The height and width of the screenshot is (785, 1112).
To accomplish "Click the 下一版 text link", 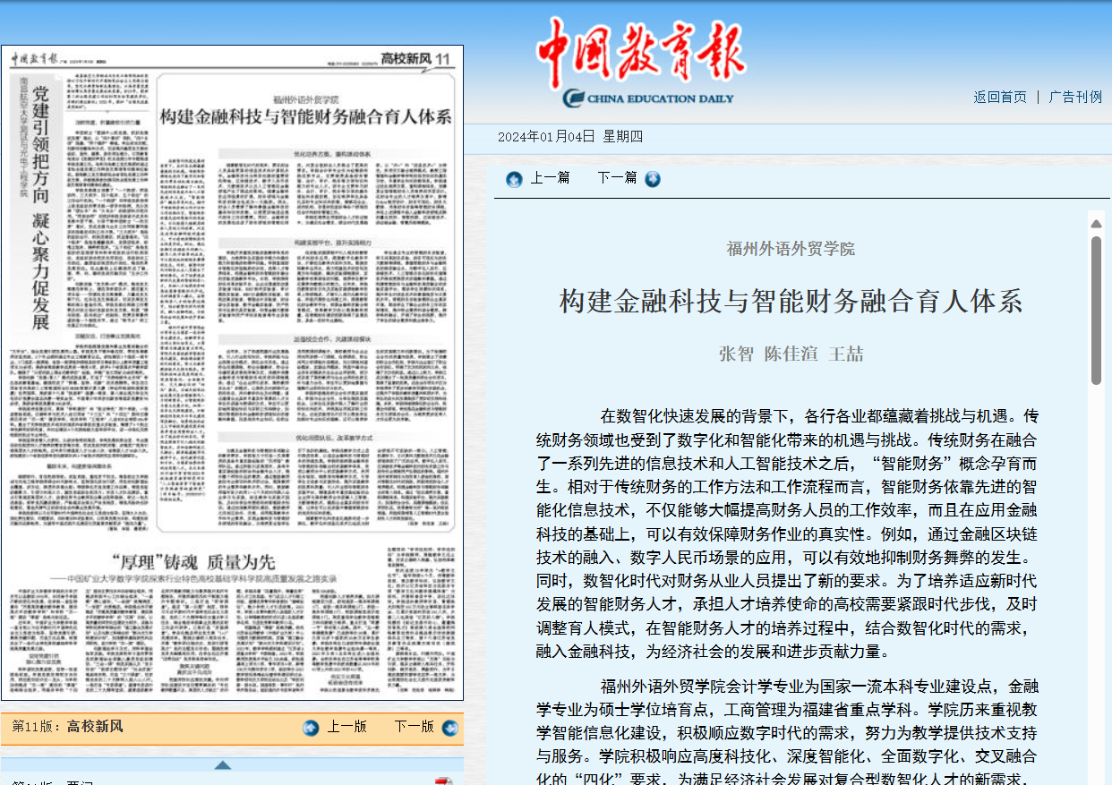I will point(414,727).
